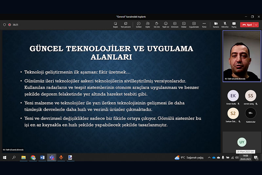Screen dimensions: 262x175
Task: Open the Tümü more options menu
Action: tap(204, 24)
